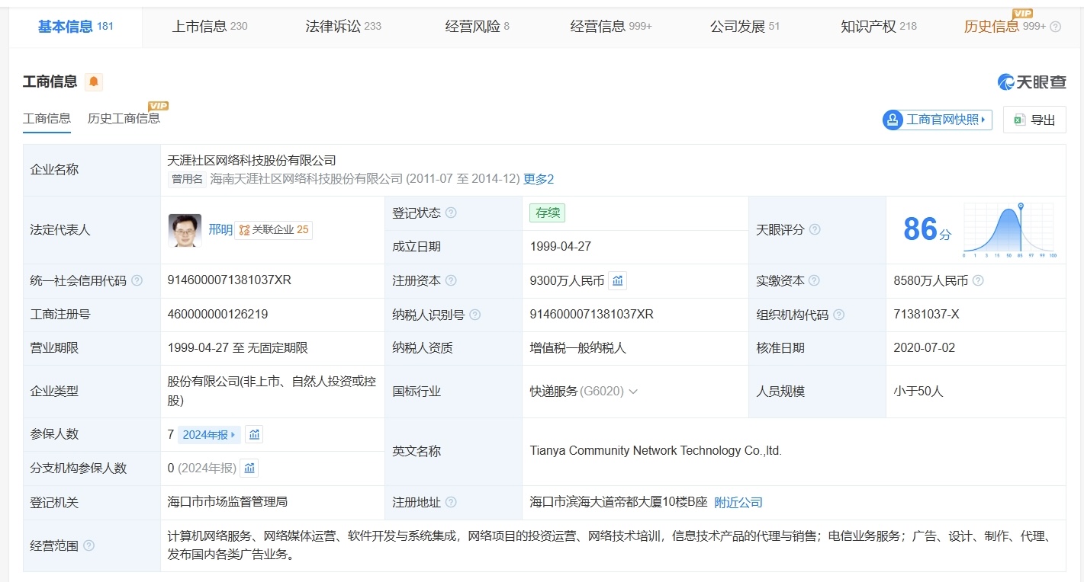Viewport: 1084px width, 582px height.
Task: Click organization code 71381037-X
Action: (x=927, y=315)
